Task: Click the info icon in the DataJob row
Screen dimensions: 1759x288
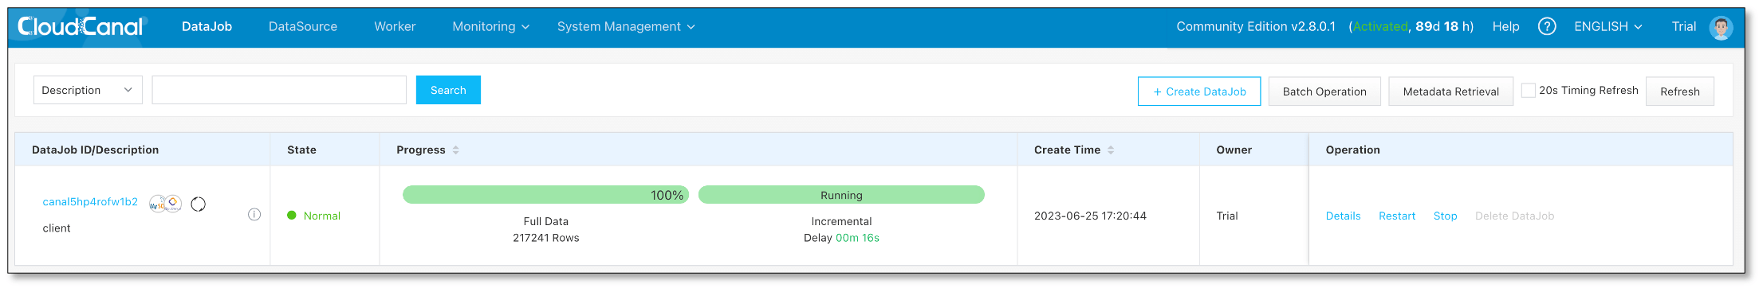Action: coord(254,214)
